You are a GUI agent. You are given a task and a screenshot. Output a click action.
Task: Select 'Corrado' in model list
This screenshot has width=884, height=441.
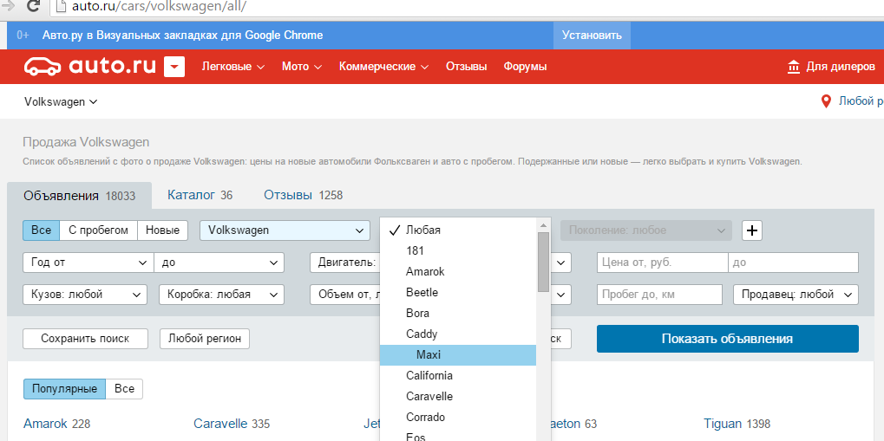[x=458, y=418]
